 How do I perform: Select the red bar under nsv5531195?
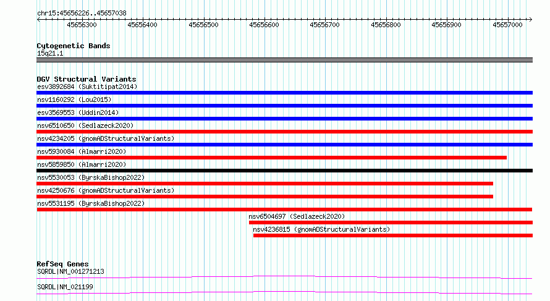pos(284,210)
